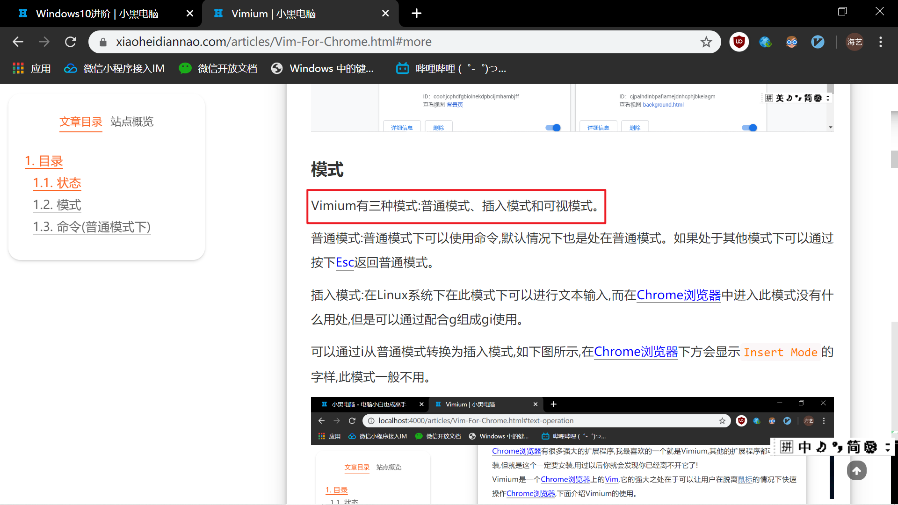Click the back-to-top arrow button
This screenshot has height=505, width=898.
point(856,471)
